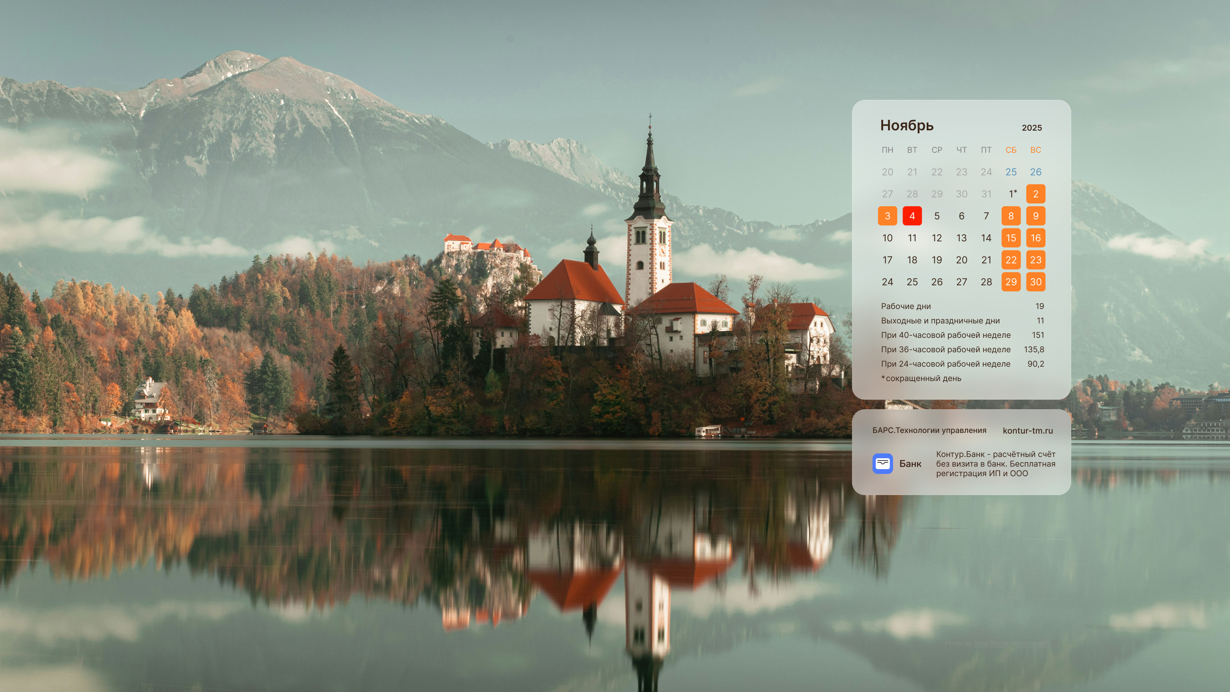Click the blue Kontur Bank card icon

point(882,463)
